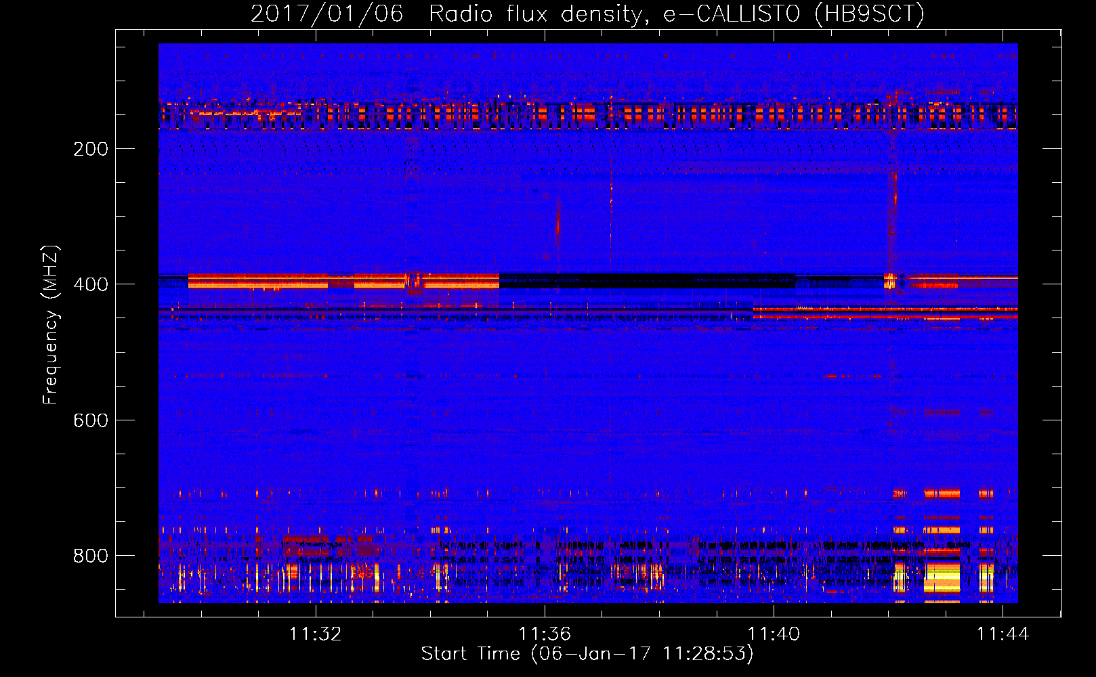The width and height of the screenshot is (1096, 677).
Task: Click the plot title '2017/01/06 Radio flux density'
Action: coord(587,14)
